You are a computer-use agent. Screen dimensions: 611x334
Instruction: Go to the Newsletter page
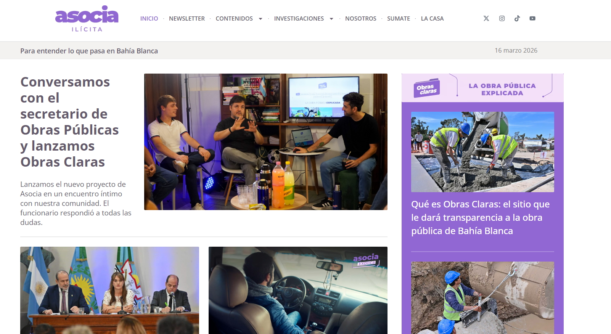click(187, 19)
